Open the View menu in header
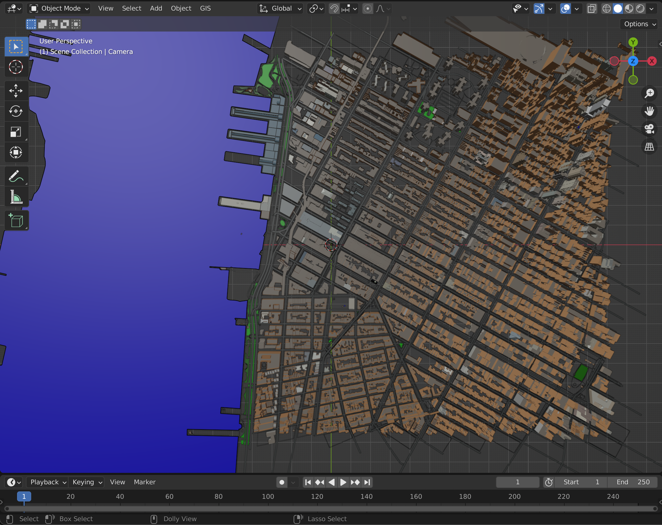The width and height of the screenshot is (662, 525). click(106, 9)
